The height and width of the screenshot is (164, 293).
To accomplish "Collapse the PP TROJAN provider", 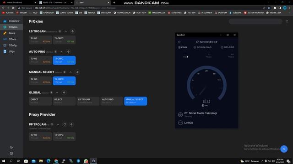I will tap(58, 124).
